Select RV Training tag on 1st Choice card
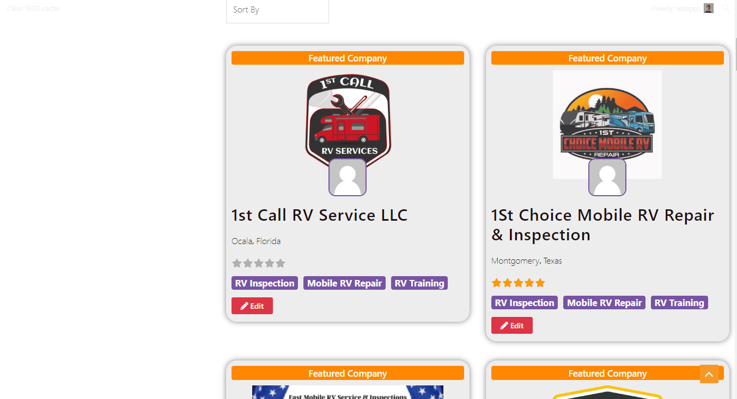737x399 pixels. 679,303
